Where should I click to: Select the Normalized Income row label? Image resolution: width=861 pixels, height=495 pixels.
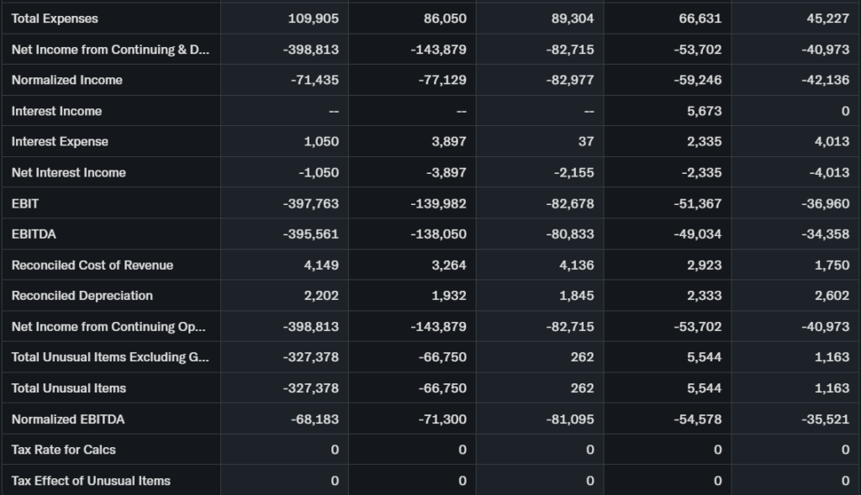(67, 80)
